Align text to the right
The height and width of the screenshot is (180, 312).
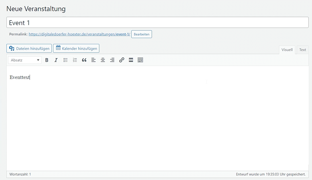click(x=112, y=60)
